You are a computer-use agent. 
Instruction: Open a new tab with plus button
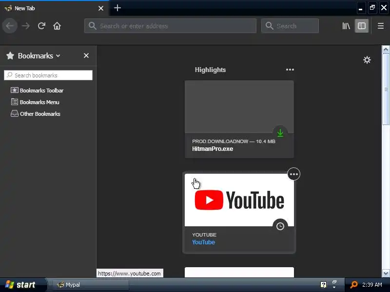[x=117, y=8]
